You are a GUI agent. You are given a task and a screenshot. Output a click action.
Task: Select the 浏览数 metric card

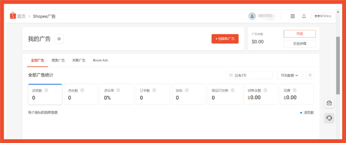click(45, 94)
